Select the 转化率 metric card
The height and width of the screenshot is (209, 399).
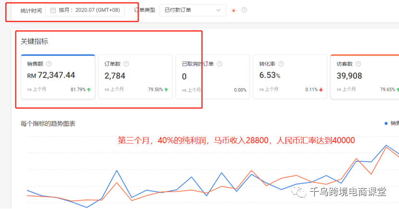pos(290,77)
